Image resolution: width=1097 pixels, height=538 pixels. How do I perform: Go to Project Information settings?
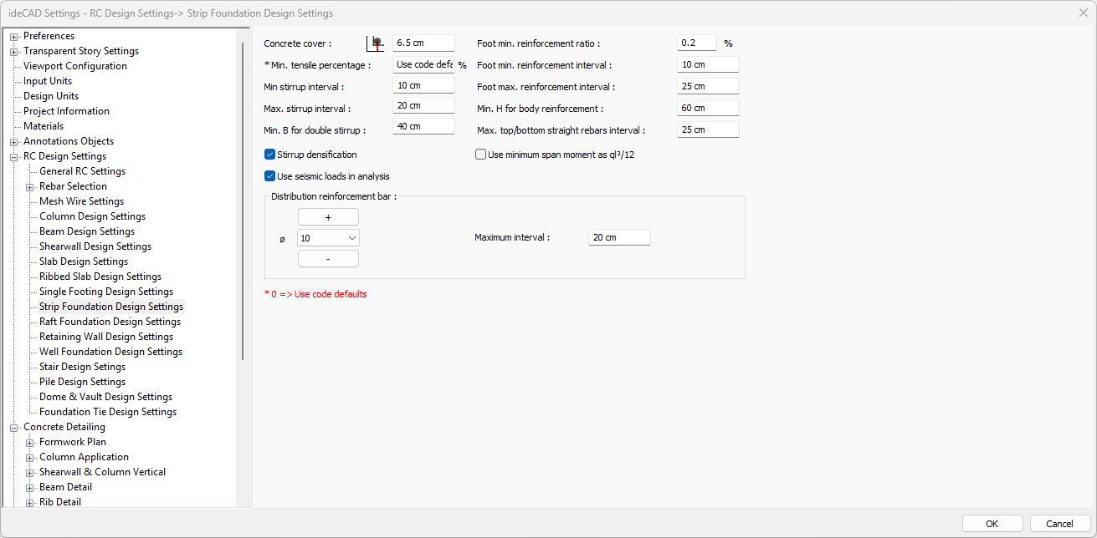[66, 111]
